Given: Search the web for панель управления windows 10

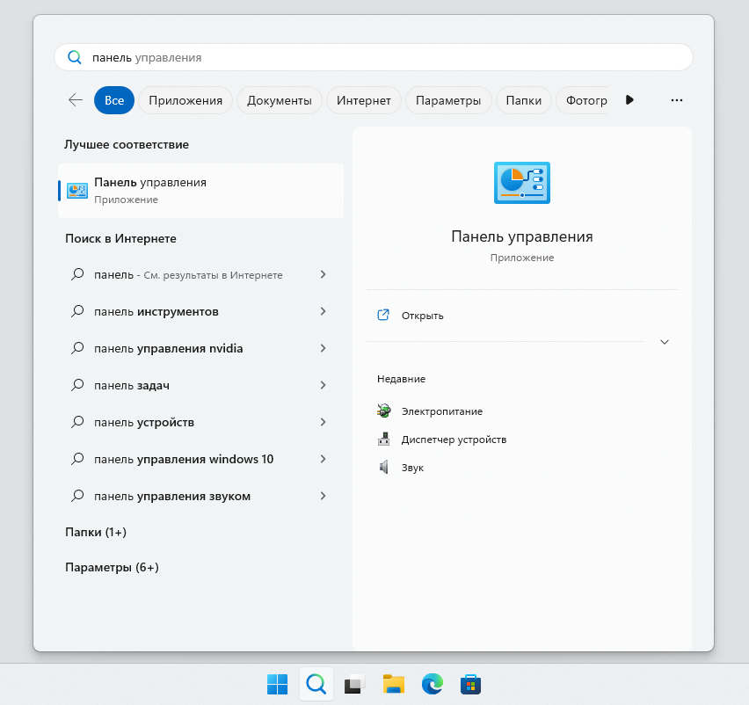Looking at the screenshot, I should pos(184,459).
